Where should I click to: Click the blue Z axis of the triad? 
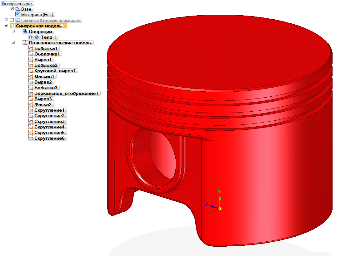point(214,207)
